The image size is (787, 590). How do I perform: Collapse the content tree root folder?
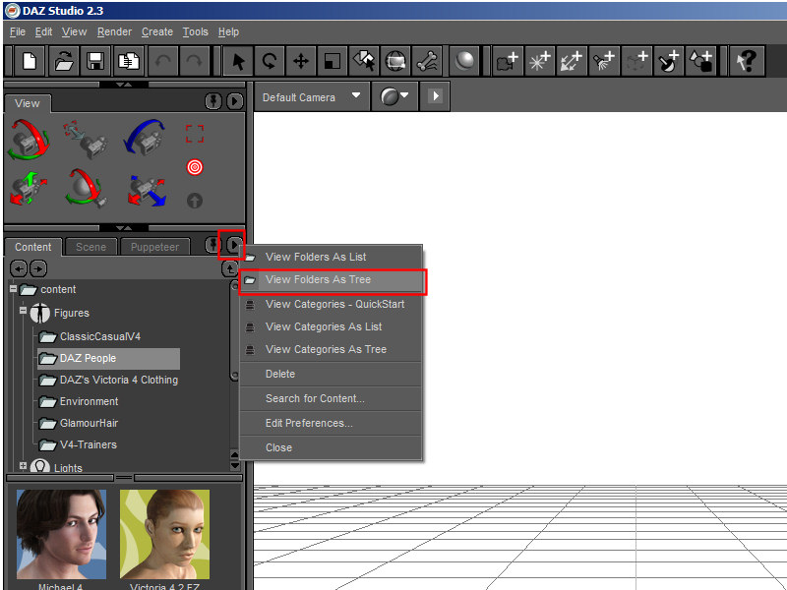click(14, 289)
